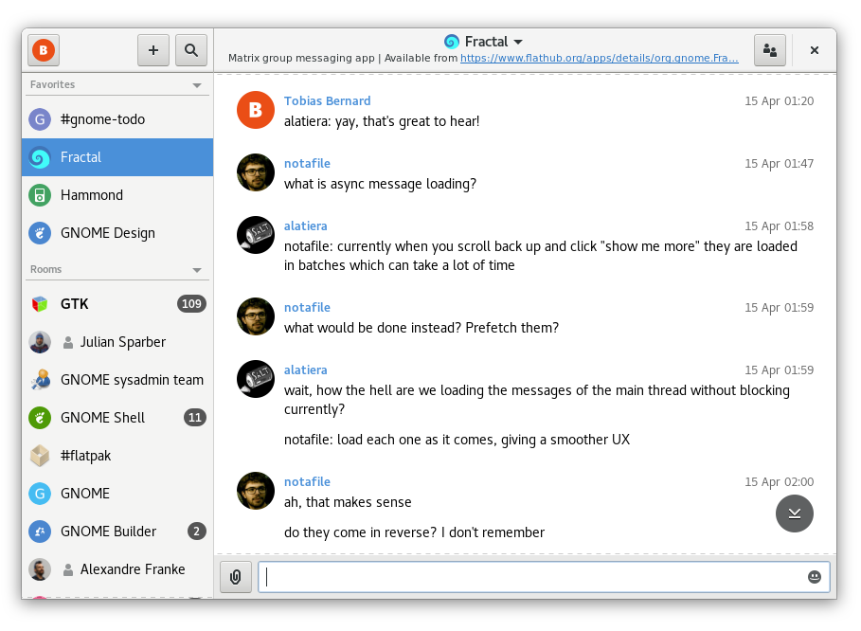This screenshot has height=631, width=861.
Task: Click Julian Sparber's avatar photo
Action: [x=40, y=342]
